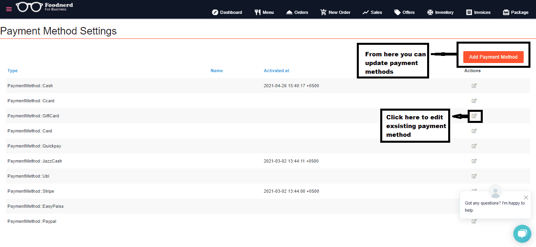Open the Menu navigation item
Screen dimensions: 536x247
click(264, 12)
